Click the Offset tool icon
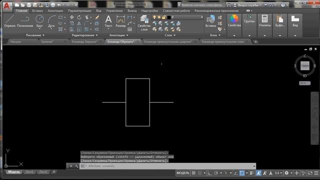The image size is (320, 180). tap(97, 29)
